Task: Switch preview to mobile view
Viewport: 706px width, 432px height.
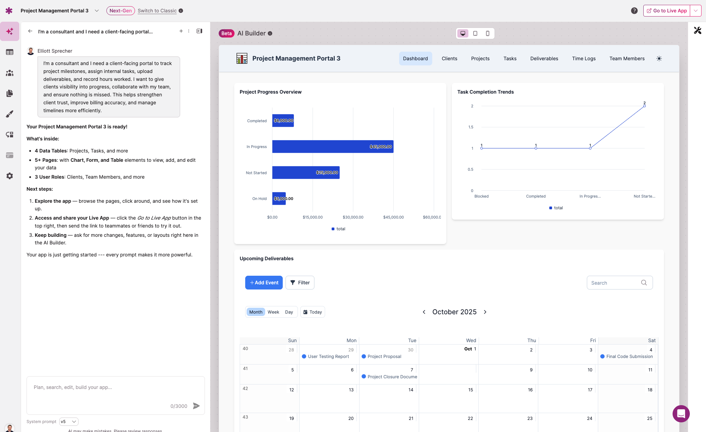Action: tap(488, 33)
